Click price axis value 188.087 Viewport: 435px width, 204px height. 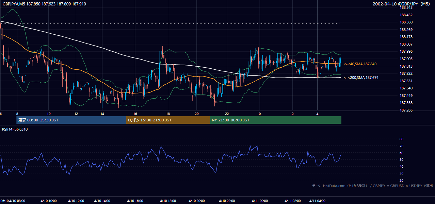[406, 44]
